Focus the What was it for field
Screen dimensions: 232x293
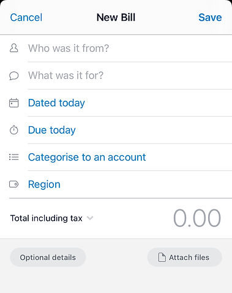pos(130,76)
